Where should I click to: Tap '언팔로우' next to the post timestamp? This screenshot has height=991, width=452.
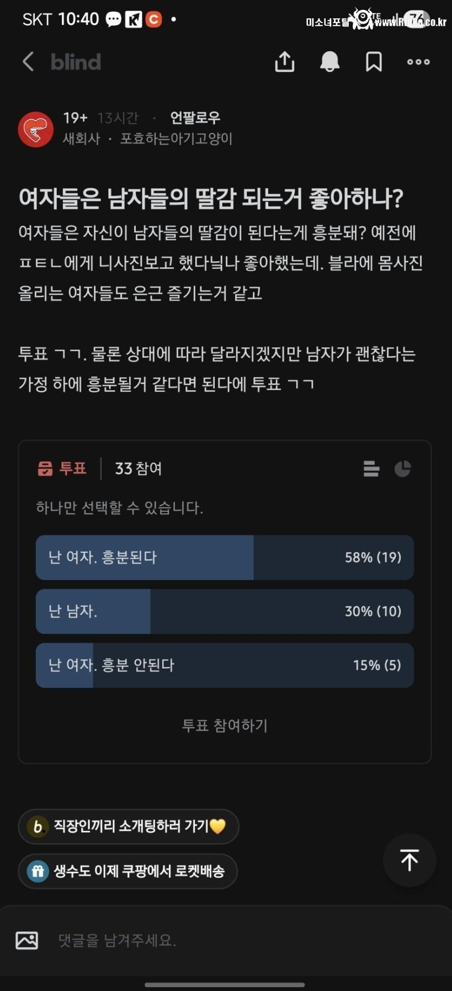195,117
